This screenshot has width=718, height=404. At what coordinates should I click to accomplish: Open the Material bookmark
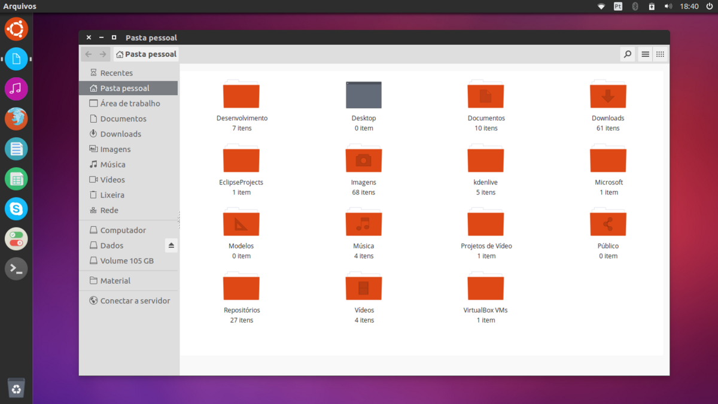(128, 280)
